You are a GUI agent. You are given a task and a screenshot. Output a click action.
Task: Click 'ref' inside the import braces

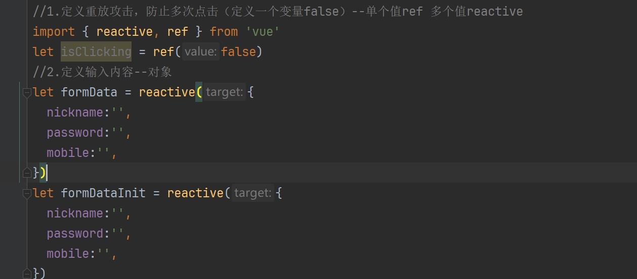(178, 32)
